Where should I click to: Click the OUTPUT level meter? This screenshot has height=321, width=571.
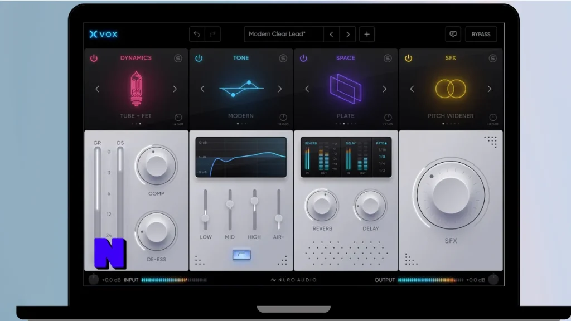pyautogui.click(x=430, y=280)
